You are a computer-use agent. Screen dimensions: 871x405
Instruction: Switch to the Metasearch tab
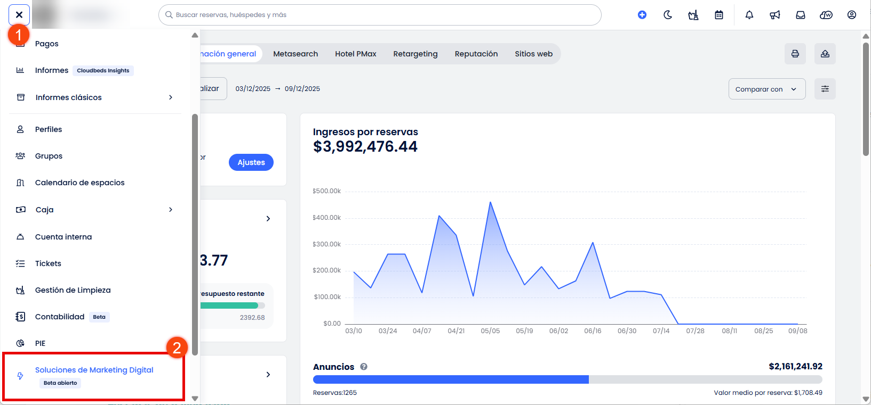click(295, 54)
